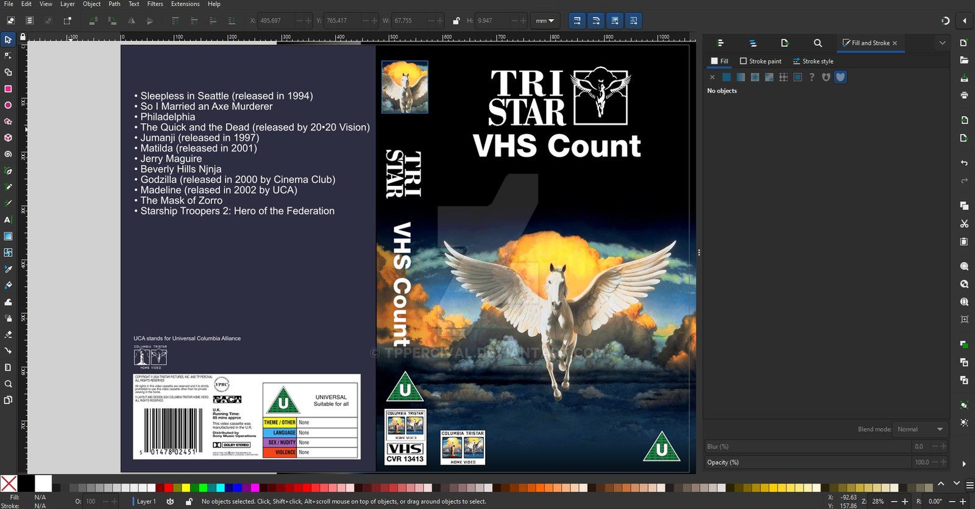The width and height of the screenshot is (975, 509).
Task: Increase rotation with the plus button
Action: [x=963, y=502]
